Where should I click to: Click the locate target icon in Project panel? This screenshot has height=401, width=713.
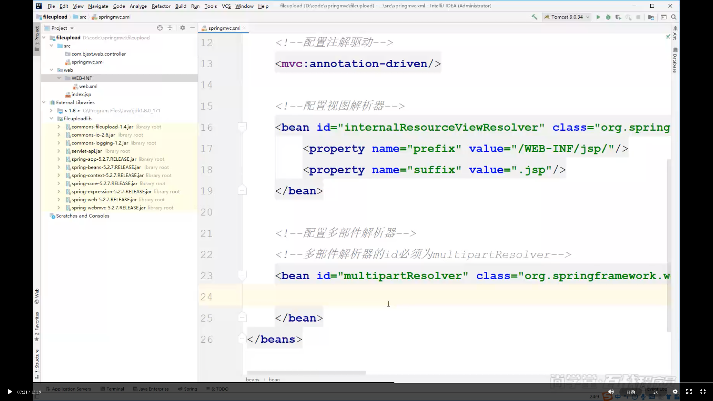[x=160, y=28]
